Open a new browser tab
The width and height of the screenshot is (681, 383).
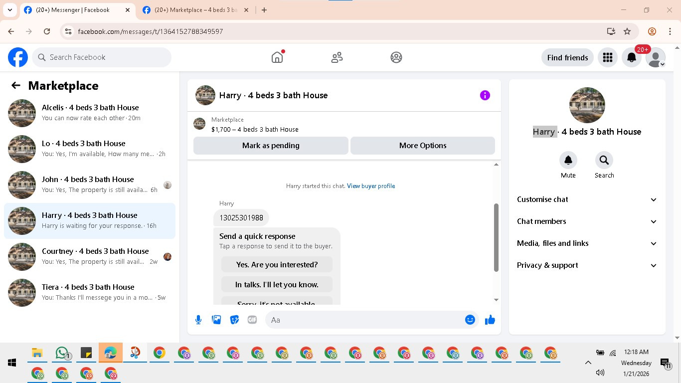264,10
